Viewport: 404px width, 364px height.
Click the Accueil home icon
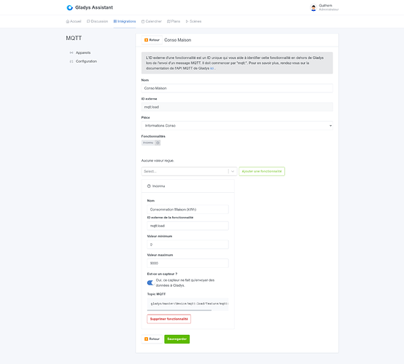(x=68, y=21)
